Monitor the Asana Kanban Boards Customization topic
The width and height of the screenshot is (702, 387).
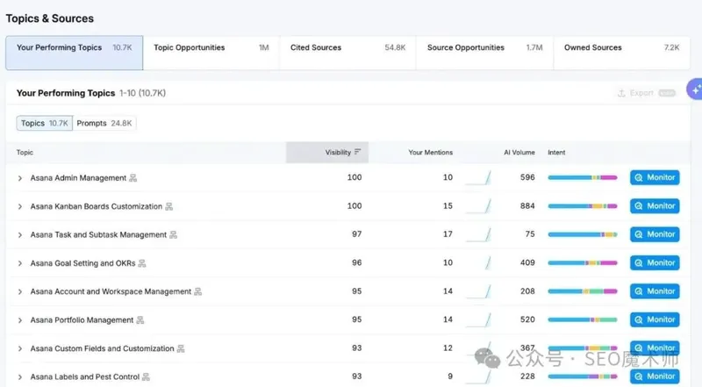655,206
